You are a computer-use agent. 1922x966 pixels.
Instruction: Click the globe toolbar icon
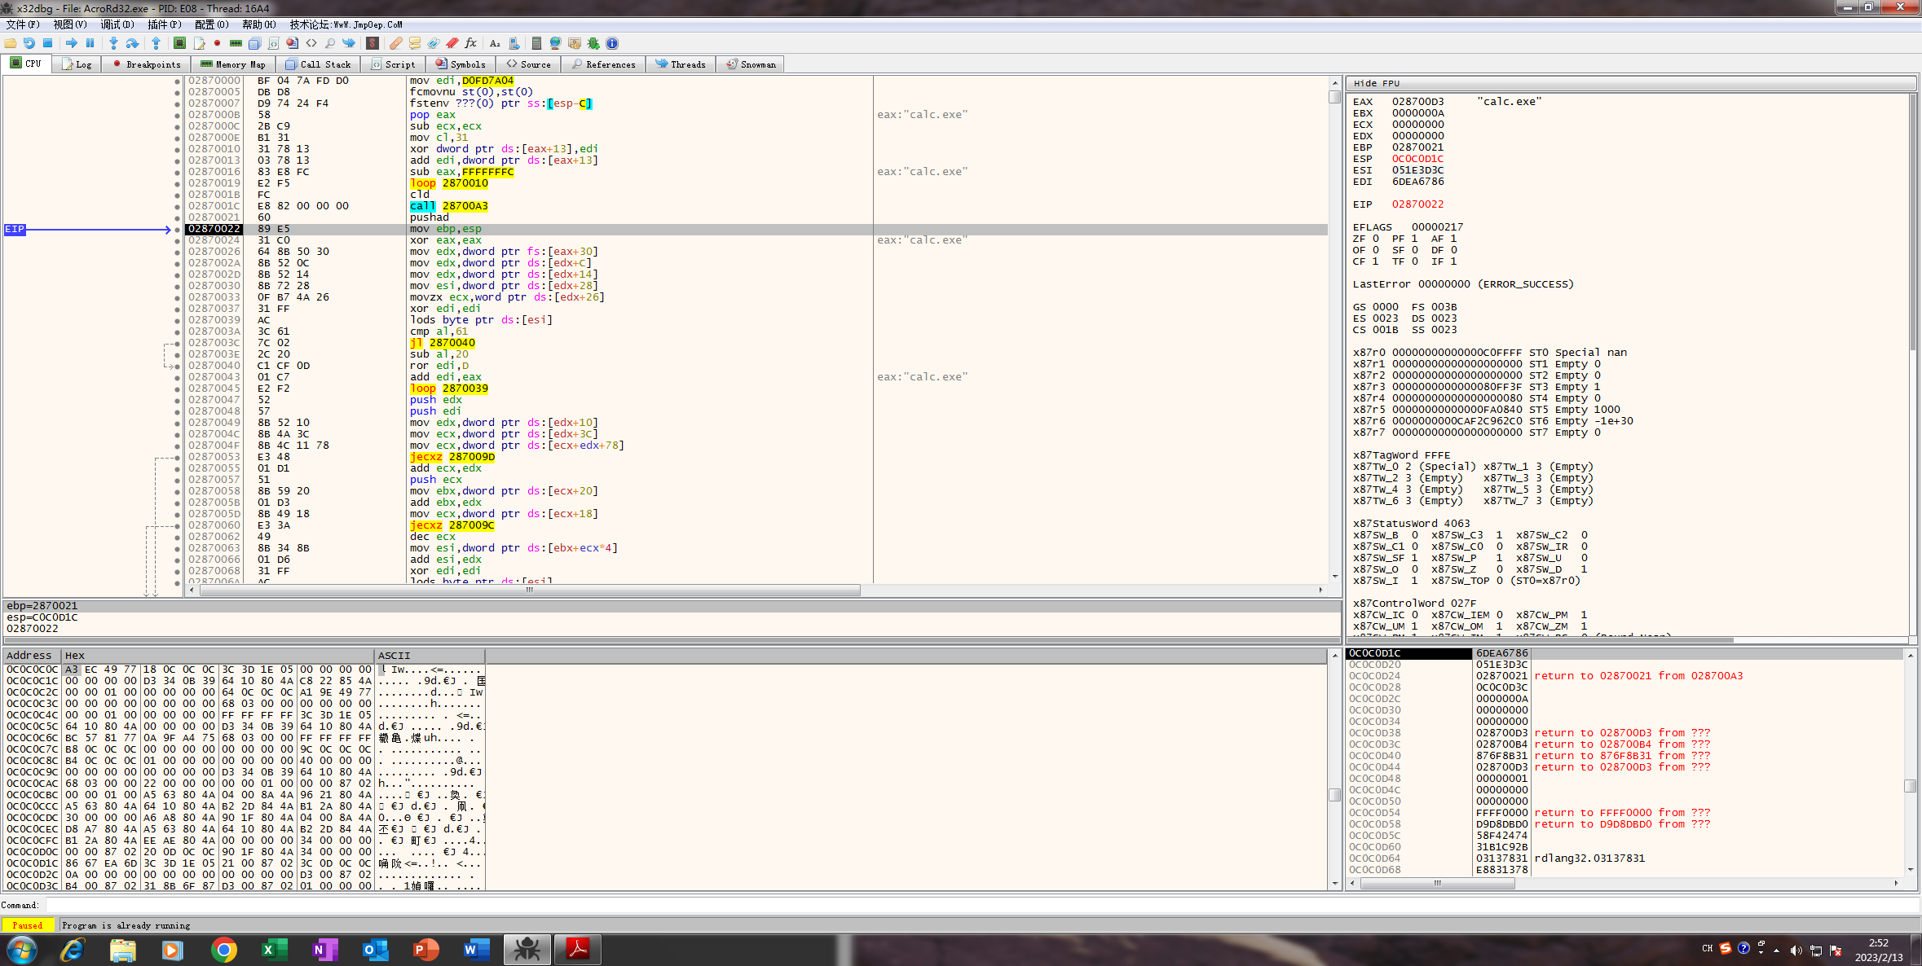tap(556, 43)
